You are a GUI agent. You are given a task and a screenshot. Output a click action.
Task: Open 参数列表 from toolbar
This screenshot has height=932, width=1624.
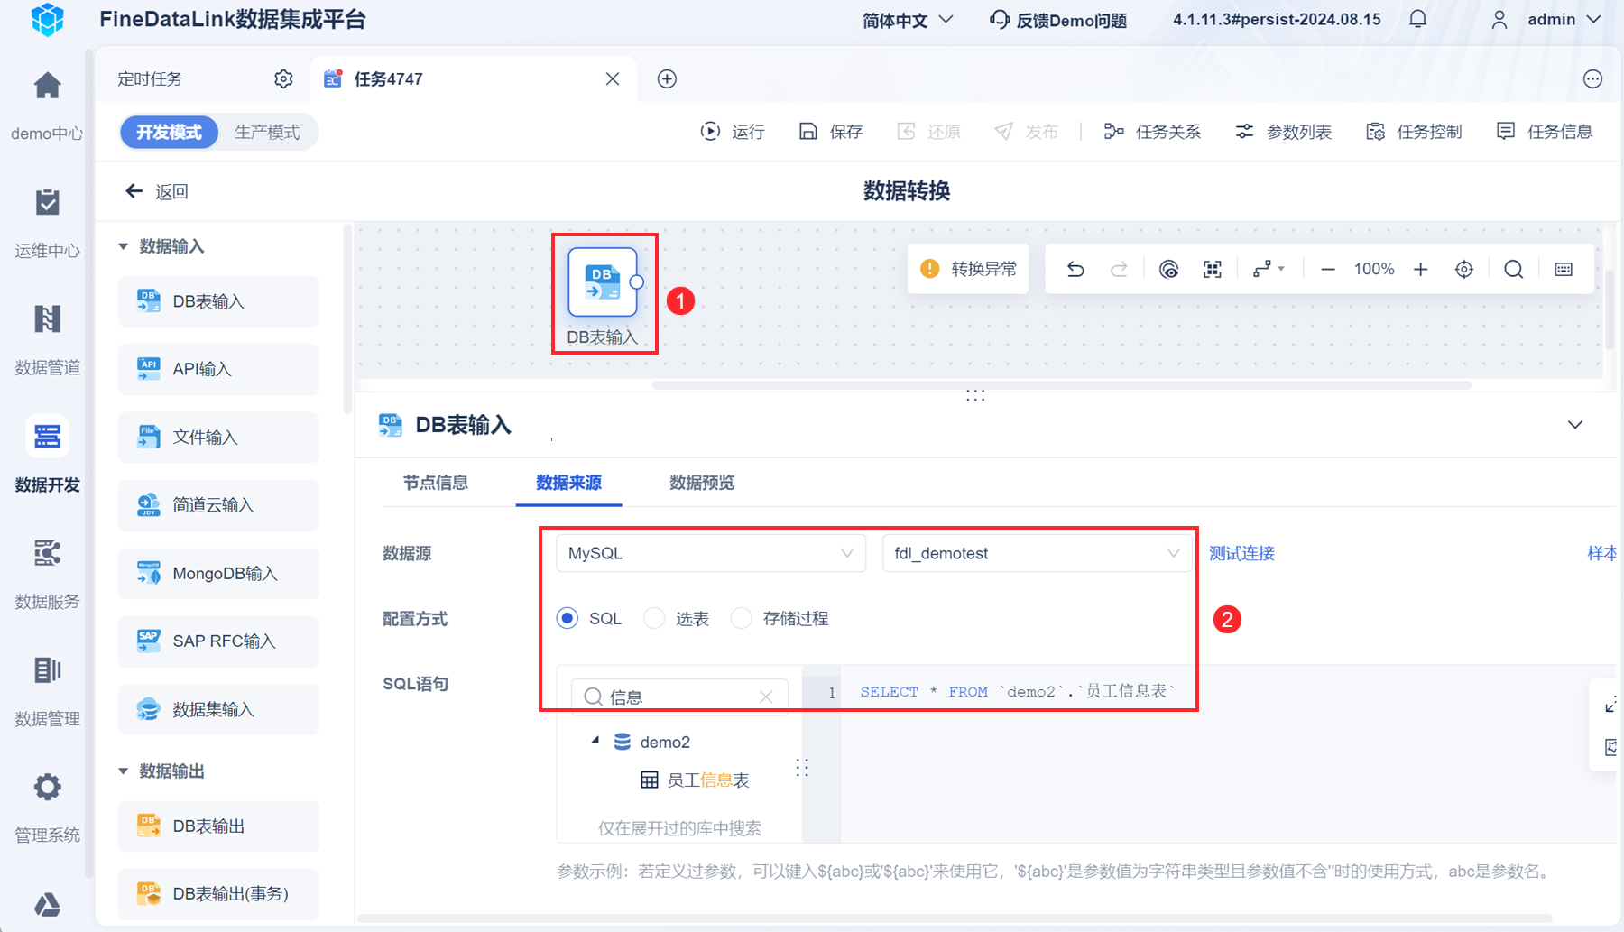click(1283, 132)
